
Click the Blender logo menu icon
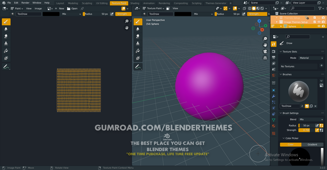click(4, 3)
